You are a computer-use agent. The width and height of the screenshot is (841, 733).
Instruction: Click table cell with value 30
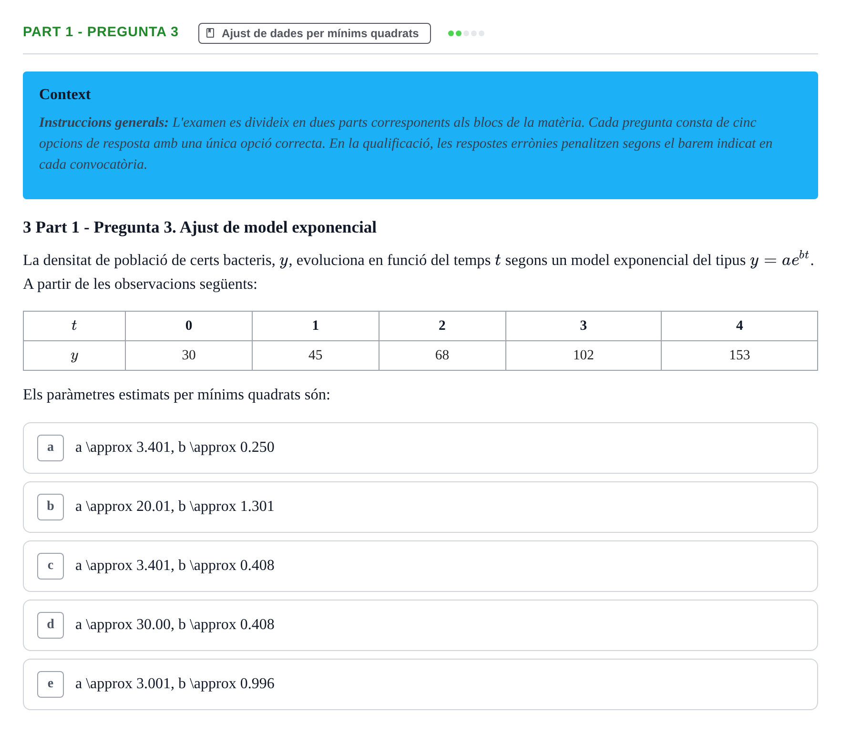(189, 356)
